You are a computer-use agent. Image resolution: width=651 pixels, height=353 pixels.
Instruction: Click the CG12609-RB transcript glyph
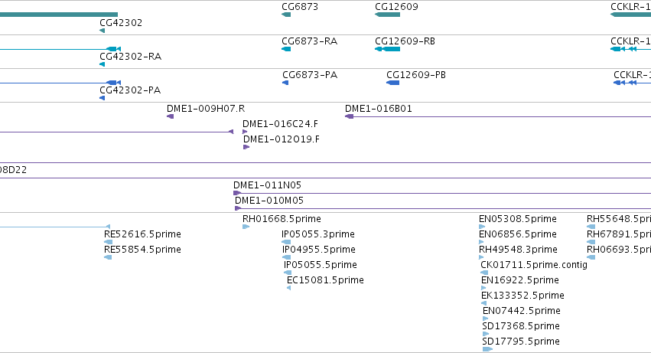point(387,49)
